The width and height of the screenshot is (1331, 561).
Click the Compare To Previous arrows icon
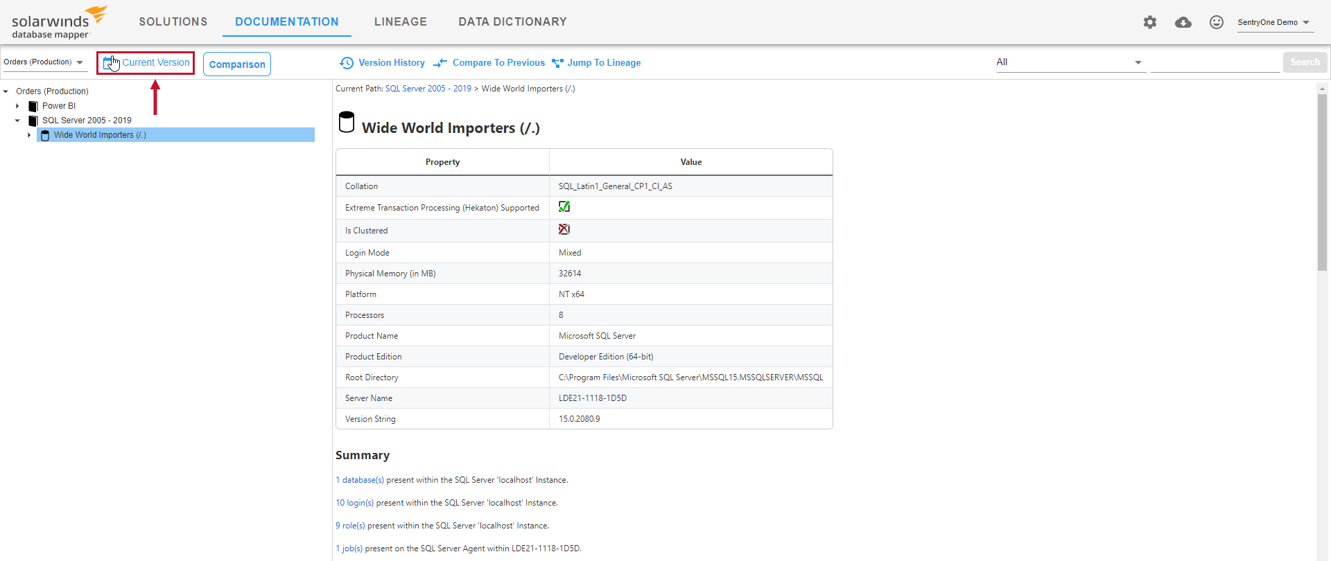[x=440, y=63]
